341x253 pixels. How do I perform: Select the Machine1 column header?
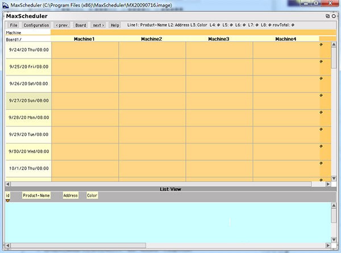[x=84, y=39]
